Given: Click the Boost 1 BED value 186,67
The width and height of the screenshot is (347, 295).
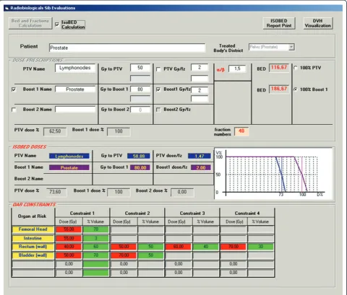Looking at the screenshot, I should click(279, 89).
